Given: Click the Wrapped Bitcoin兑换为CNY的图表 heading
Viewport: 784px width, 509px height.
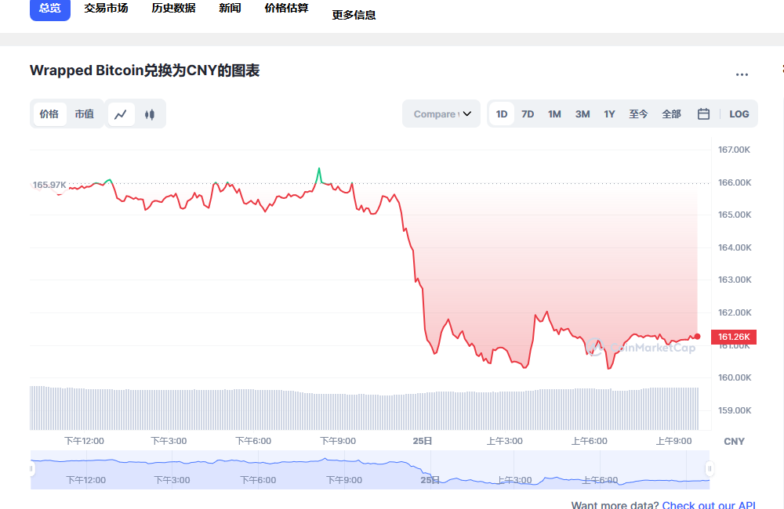Looking at the screenshot, I should [144, 71].
